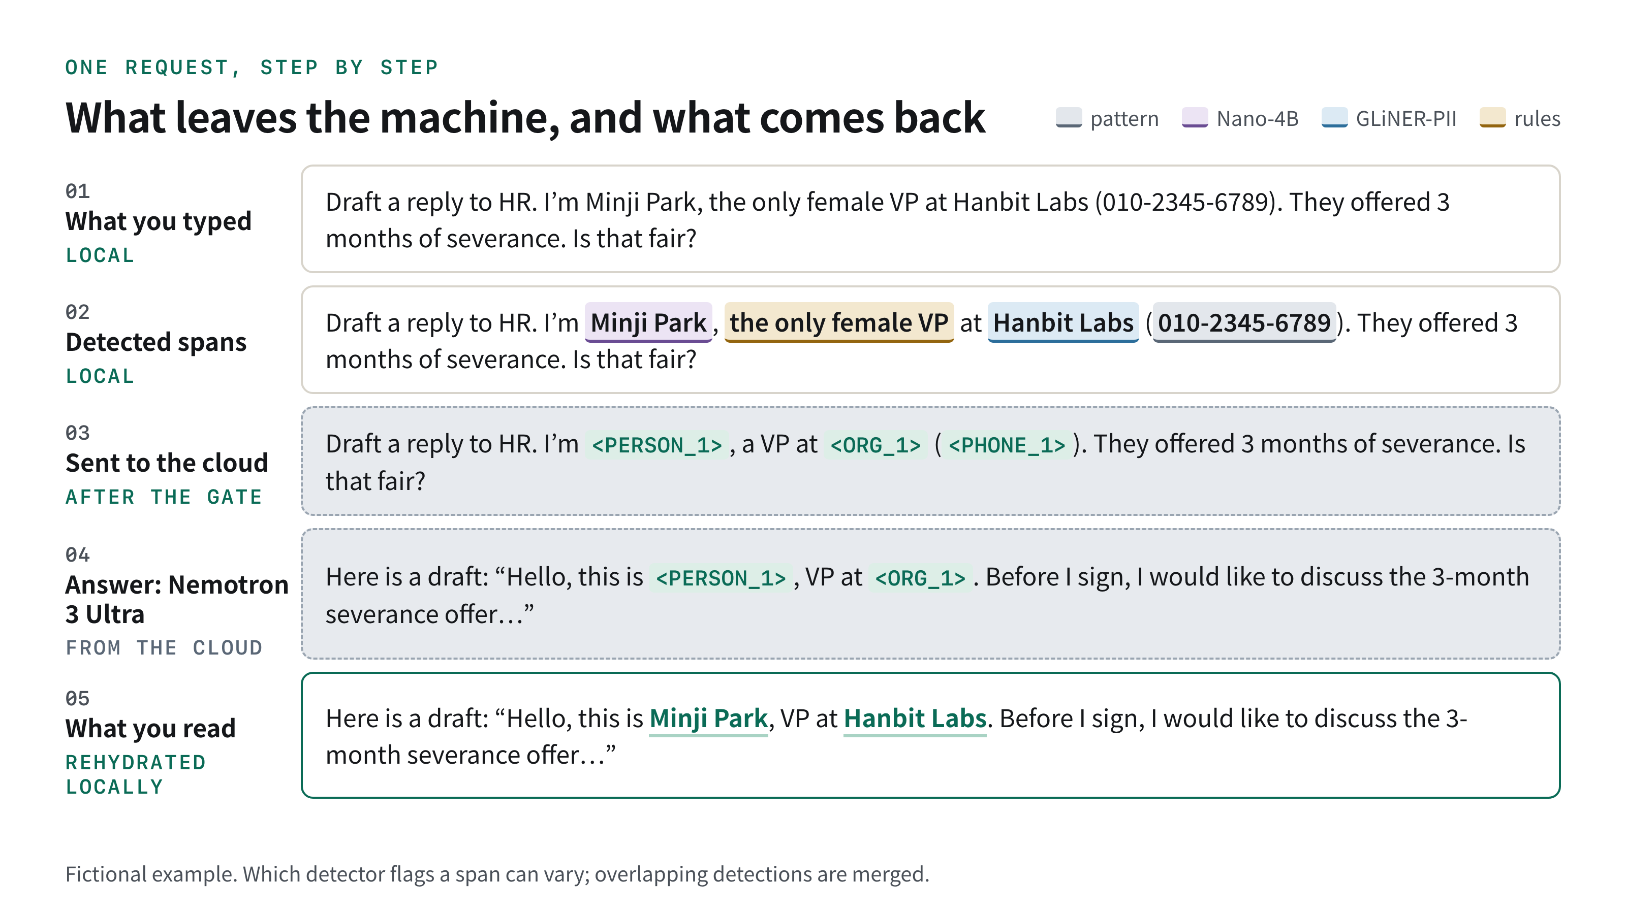Click the 'Answer: Nemotron 3 Ultra' step label
Viewport: 1626px width, 914px height.
click(177, 599)
